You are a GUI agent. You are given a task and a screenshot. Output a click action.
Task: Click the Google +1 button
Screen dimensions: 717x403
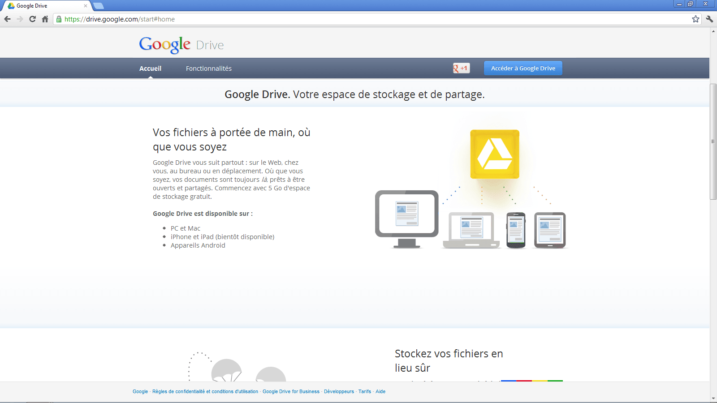[461, 68]
